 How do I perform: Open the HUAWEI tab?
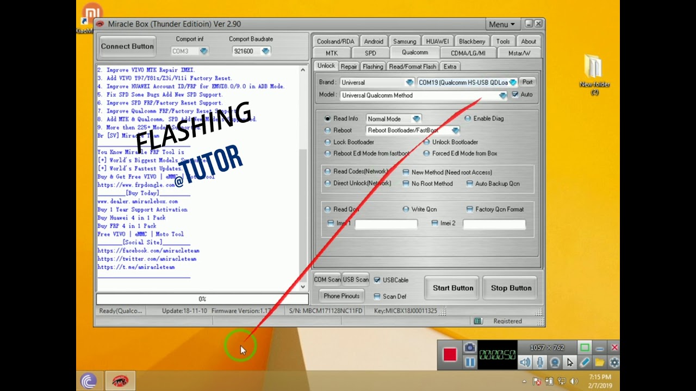tap(437, 41)
